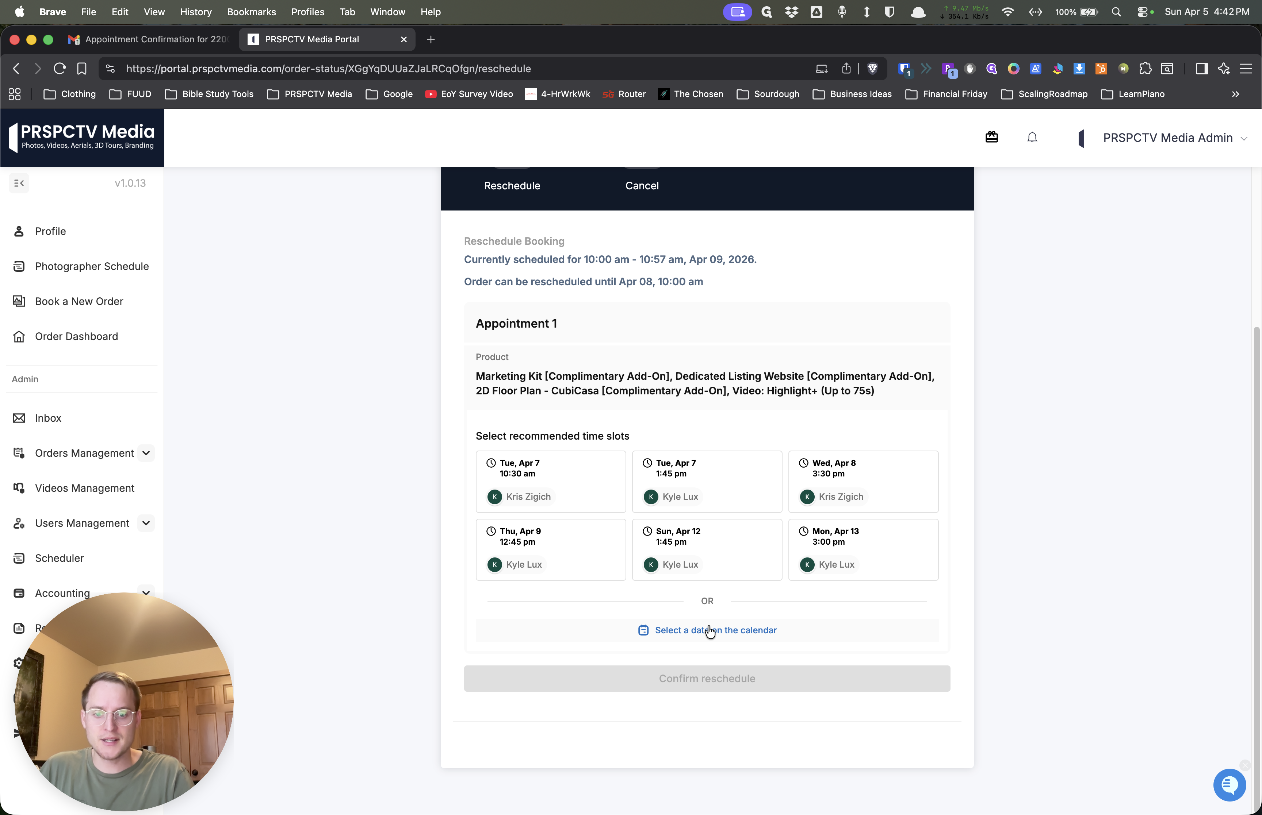Click the bookmark page icon in toolbar
The width and height of the screenshot is (1262, 815).
(x=81, y=69)
